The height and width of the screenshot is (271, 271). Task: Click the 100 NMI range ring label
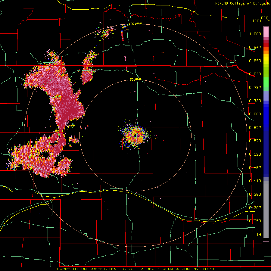[x=135, y=24]
